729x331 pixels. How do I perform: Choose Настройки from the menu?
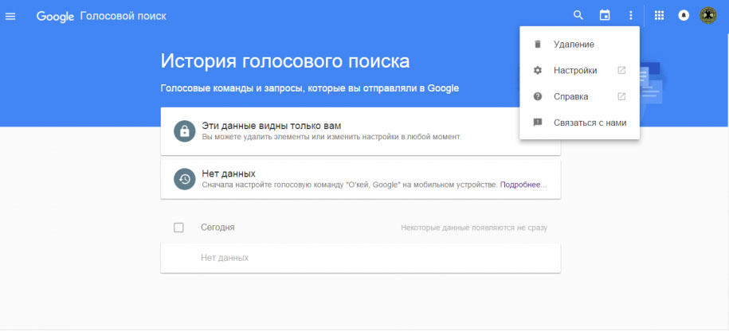coord(579,71)
